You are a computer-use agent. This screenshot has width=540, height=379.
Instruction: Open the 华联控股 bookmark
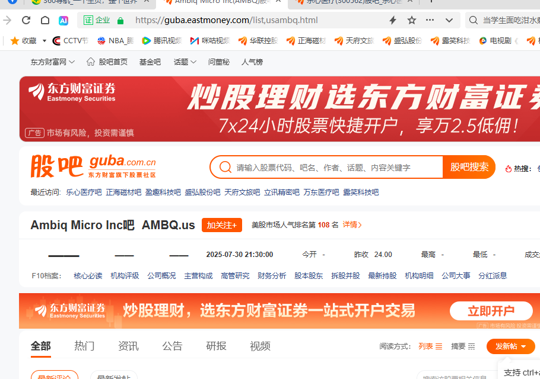point(258,41)
